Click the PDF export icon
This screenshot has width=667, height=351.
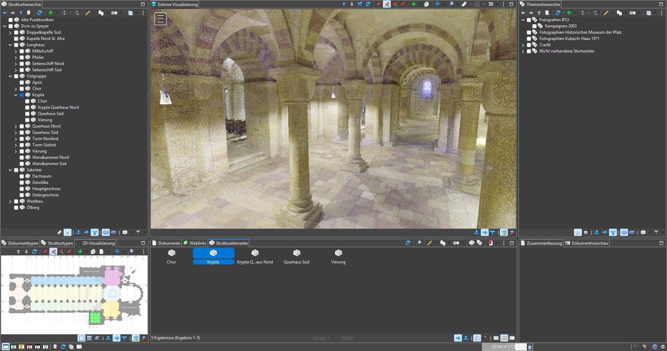pyautogui.click(x=490, y=243)
